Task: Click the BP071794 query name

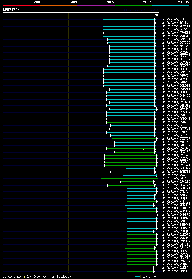Action: (x=11, y=10)
